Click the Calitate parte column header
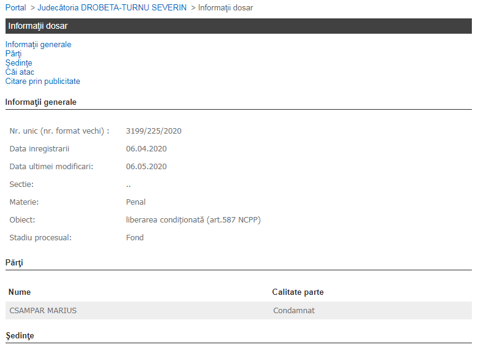 pyautogui.click(x=298, y=292)
